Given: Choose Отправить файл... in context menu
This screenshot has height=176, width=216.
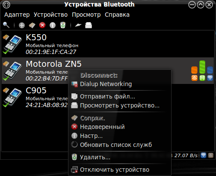Looking at the screenshot, I should pos(120,96).
